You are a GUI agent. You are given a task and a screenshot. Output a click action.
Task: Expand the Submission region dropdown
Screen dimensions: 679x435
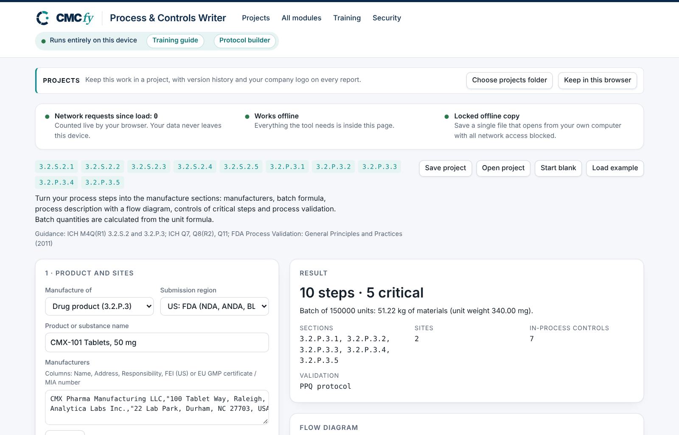(x=214, y=306)
